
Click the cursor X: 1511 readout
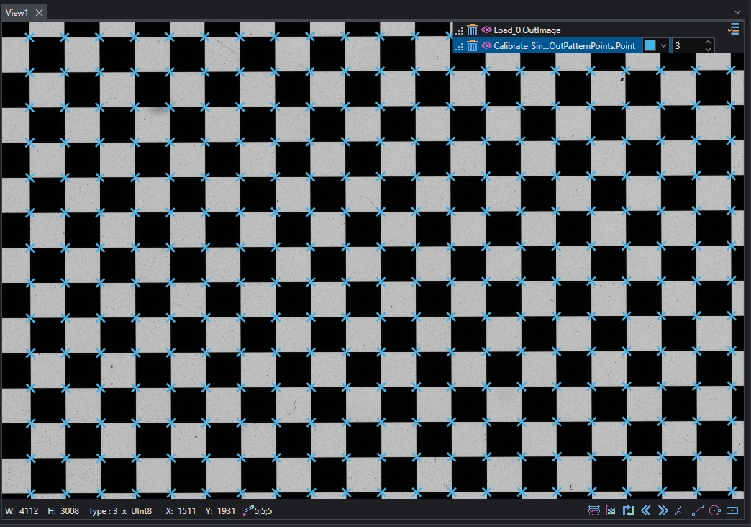point(181,511)
